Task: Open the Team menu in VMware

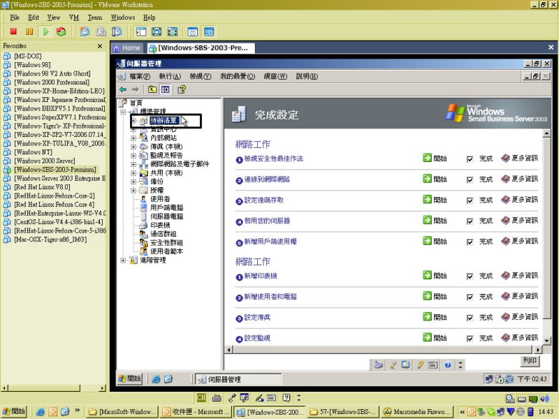Action: (x=95, y=17)
